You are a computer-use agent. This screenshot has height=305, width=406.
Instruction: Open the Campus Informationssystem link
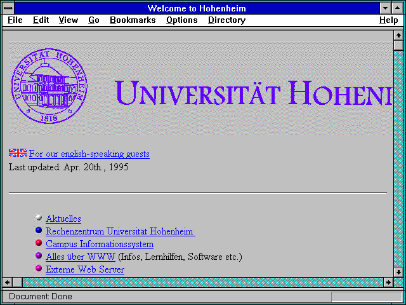click(100, 244)
